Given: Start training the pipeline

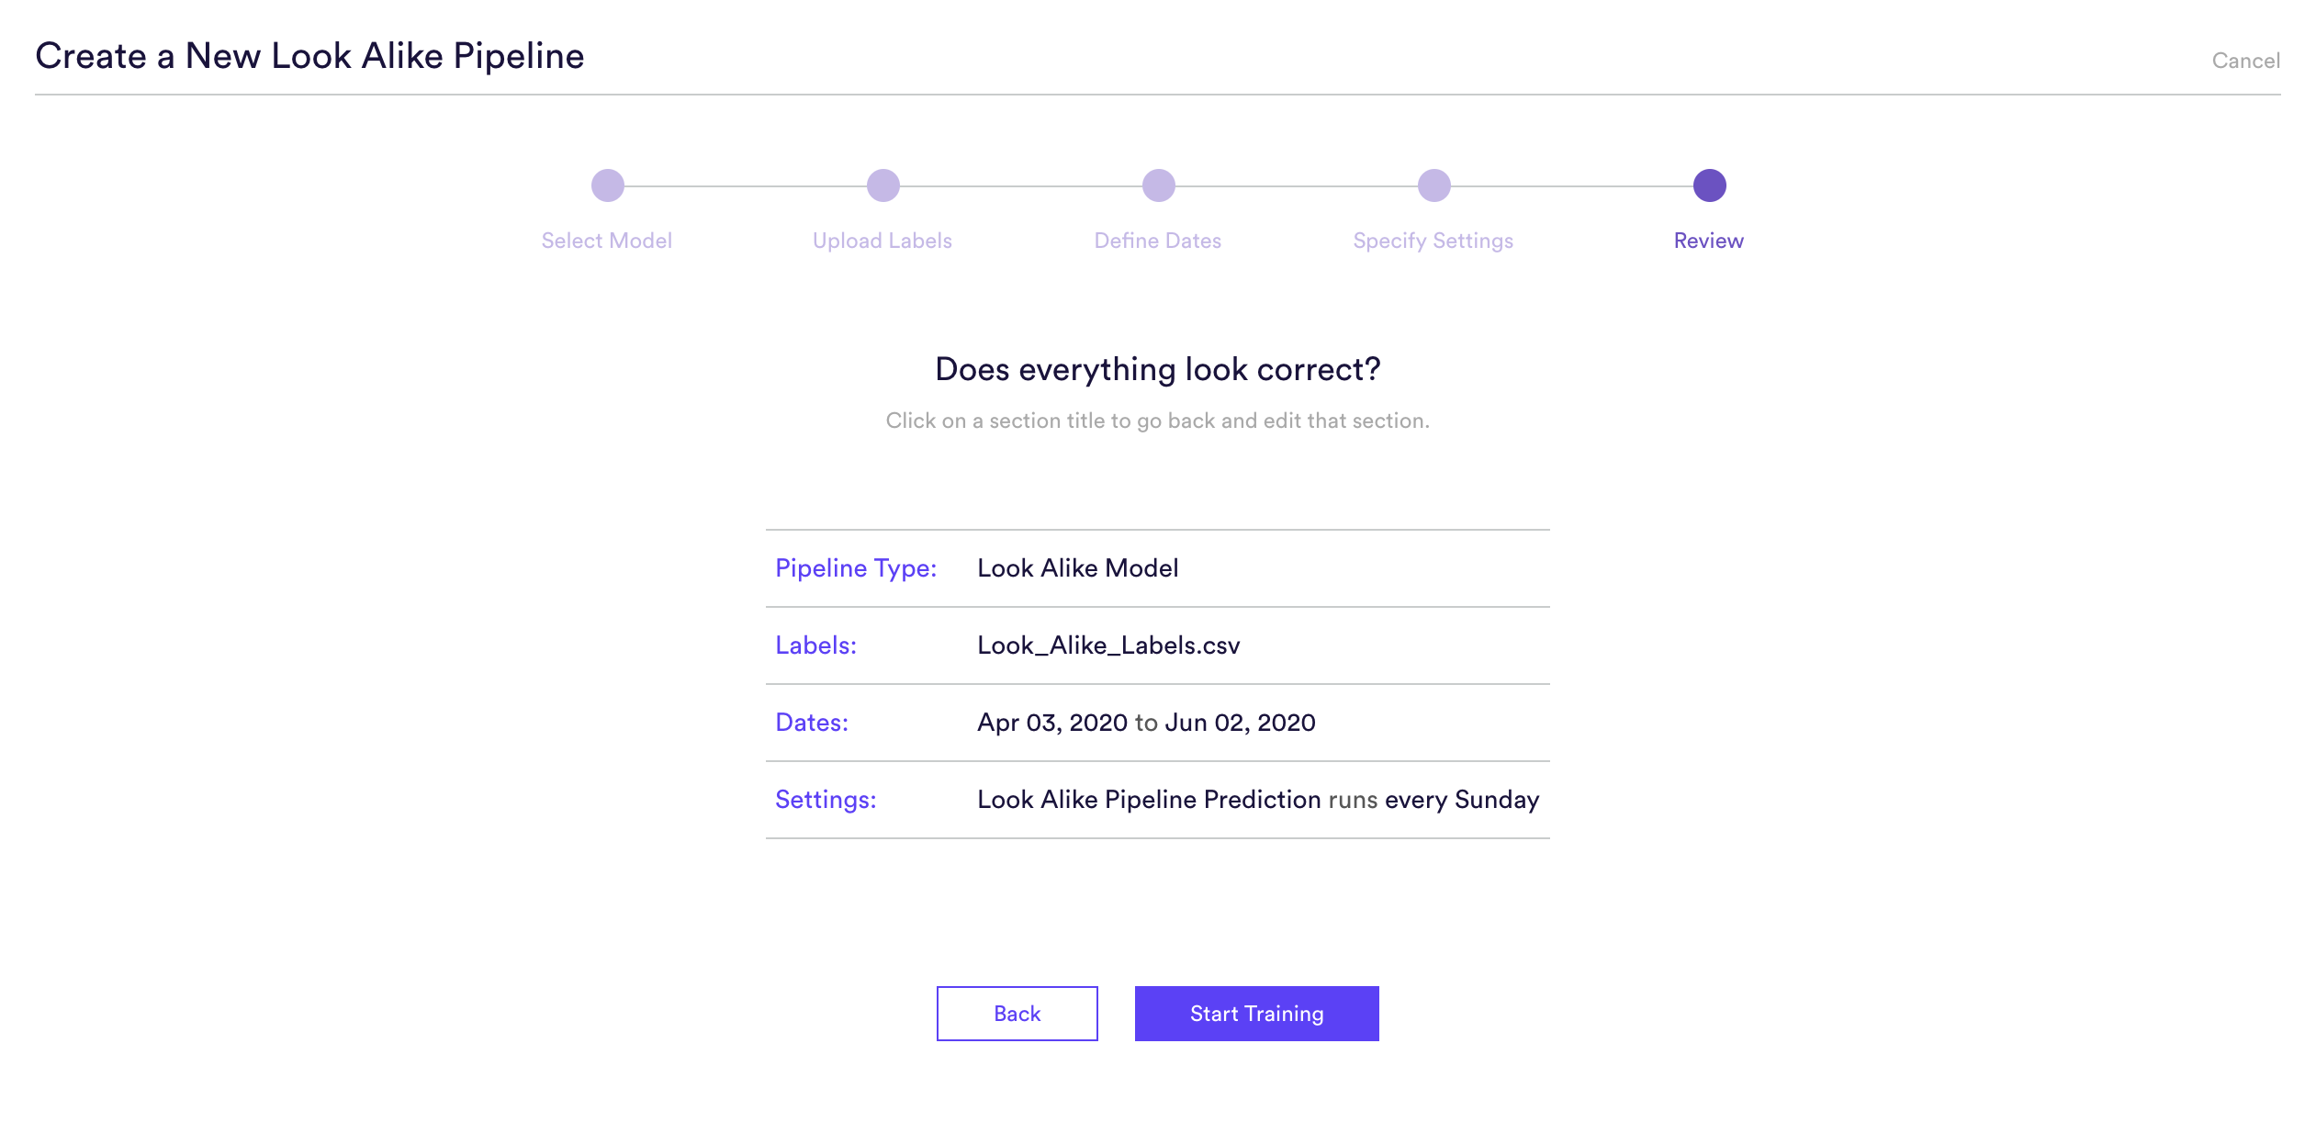Looking at the screenshot, I should tap(1256, 1014).
